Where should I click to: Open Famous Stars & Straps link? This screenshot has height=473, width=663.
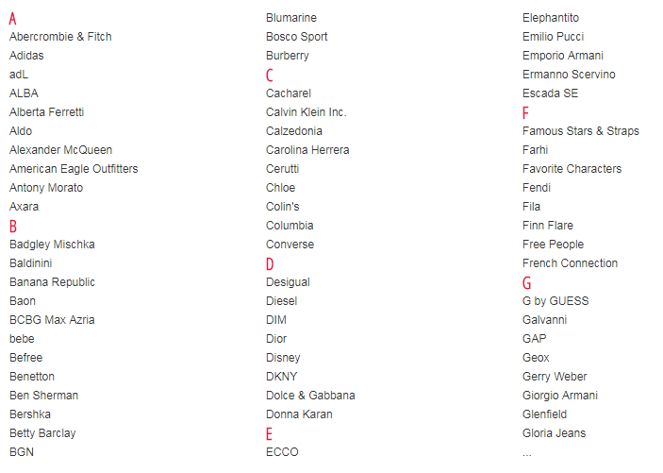580,131
